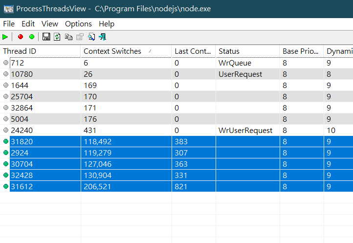Click the WrUserRequest status cell
The width and height of the screenshot is (353, 243).
245,131
